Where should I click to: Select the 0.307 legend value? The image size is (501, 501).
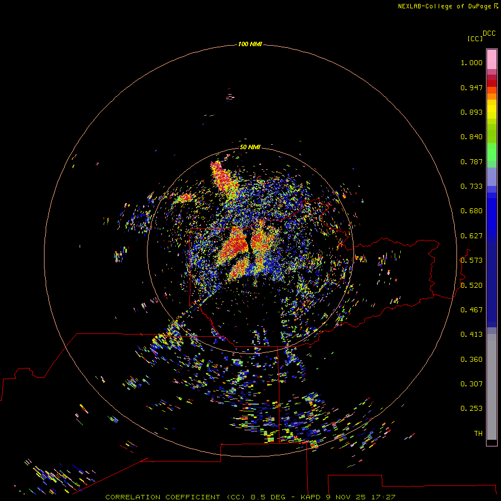click(x=471, y=384)
